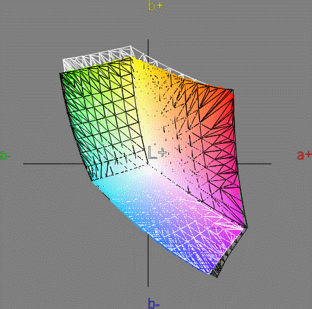The width and height of the screenshot is (312, 309).
Task: Select the green a- axis label
Action: [5, 156]
